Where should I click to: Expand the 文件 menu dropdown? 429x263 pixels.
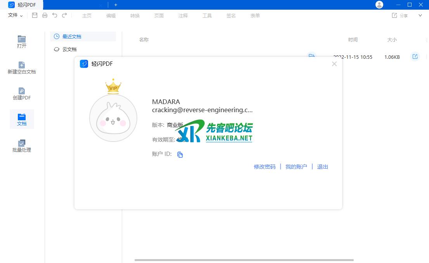coord(16,15)
